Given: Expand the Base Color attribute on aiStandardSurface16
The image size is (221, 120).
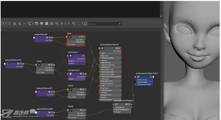Looking at the screenshot, I should click(x=101, y=56).
